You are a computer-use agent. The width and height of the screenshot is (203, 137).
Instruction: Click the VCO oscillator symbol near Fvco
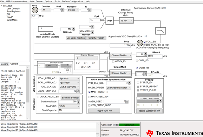click(x=140, y=43)
